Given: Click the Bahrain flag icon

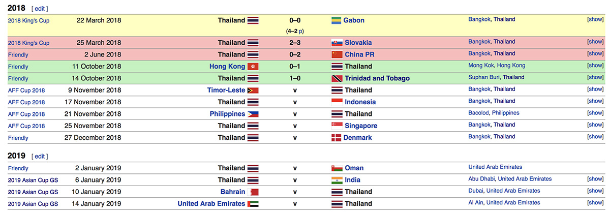Looking at the screenshot, I should (253, 192).
